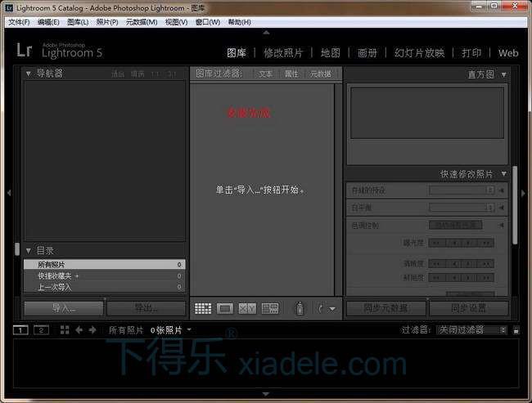Image resolution: width=532 pixels, height=403 pixels.
Task: Open the 存储的预设 preset dropdown
Action: point(462,190)
